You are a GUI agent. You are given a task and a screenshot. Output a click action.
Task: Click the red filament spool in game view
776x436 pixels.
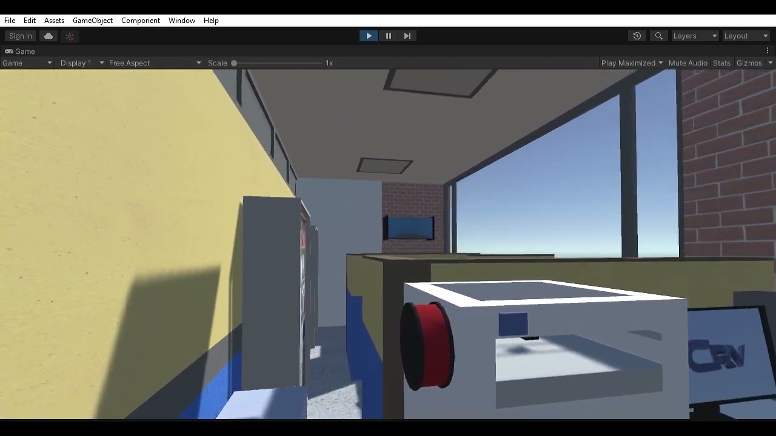coord(426,345)
